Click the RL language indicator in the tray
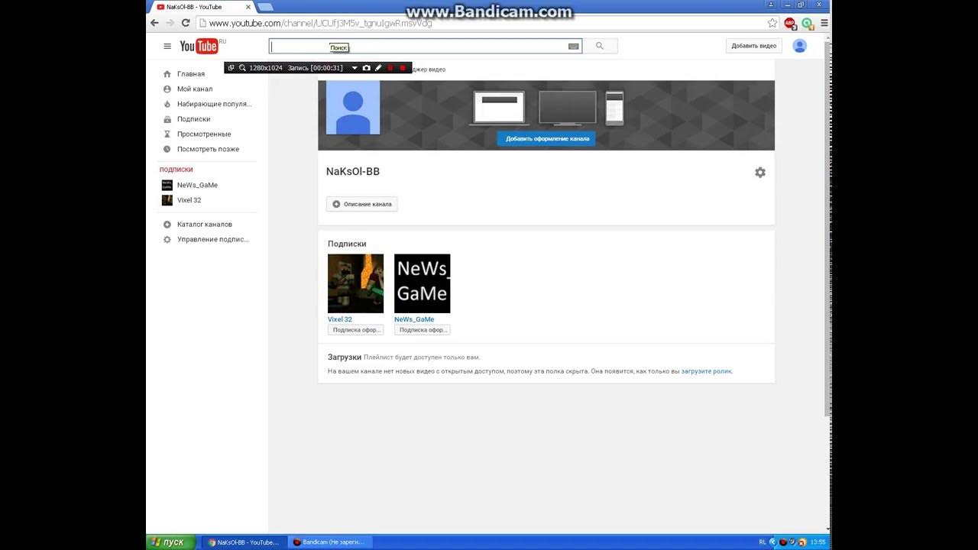Image resolution: width=978 pixels, height=550 pixels. tap(763, 542)
